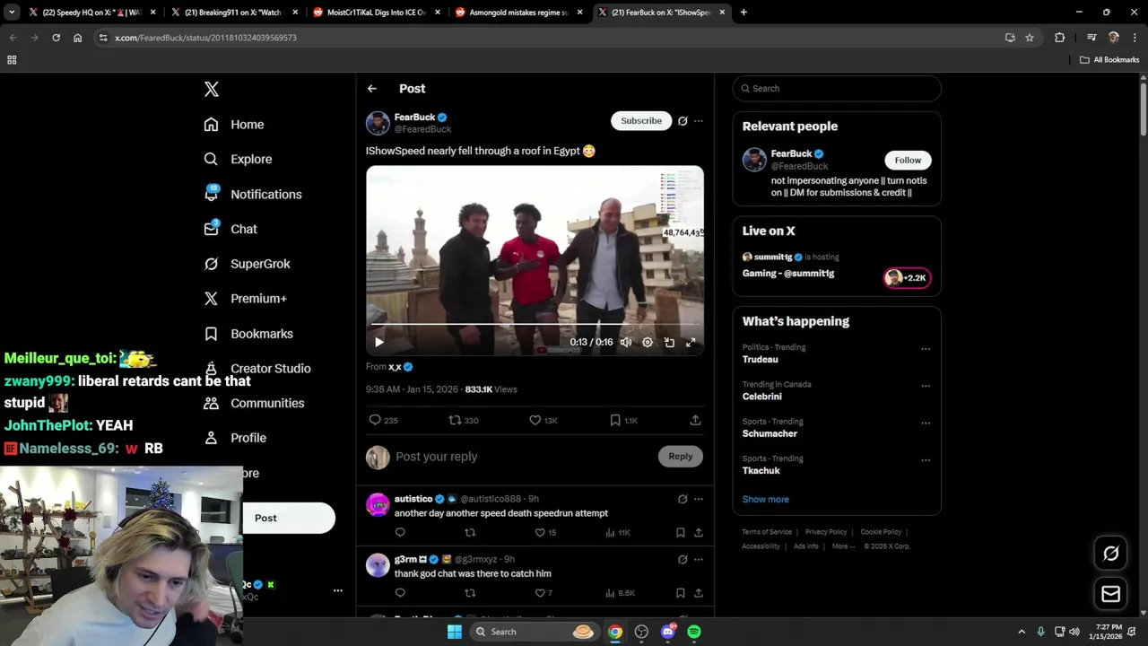This screenshot has width=1148, height=646.
Task: Open Explore in the sidebar
Action: (238, 159)
